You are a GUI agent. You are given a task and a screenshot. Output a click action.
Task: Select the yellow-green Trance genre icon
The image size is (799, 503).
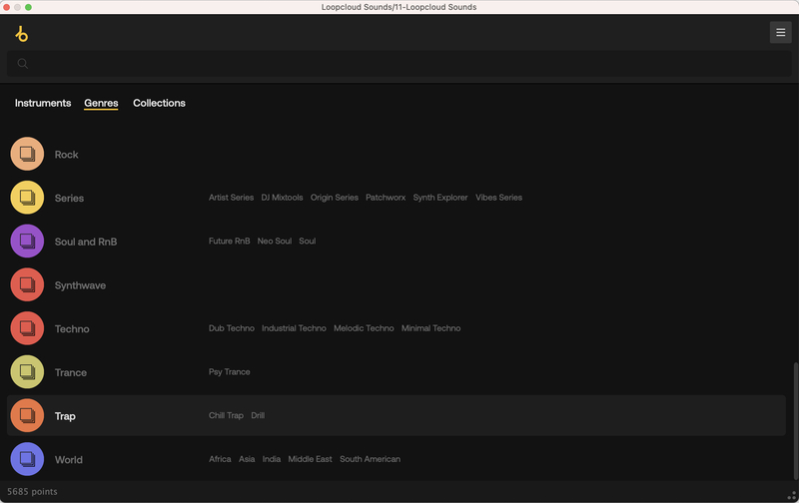click(x=27, y=372)
